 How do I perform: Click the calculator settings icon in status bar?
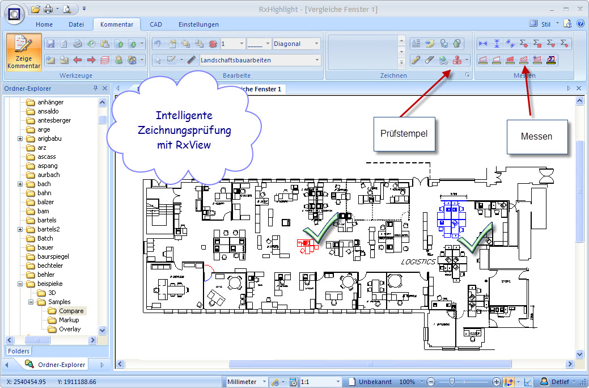click(293, 382)
